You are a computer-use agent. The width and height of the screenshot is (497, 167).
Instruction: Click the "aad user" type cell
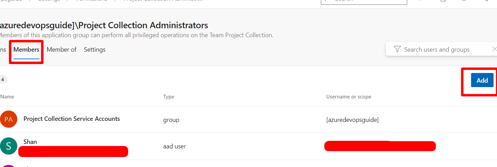click(x=174, y=146)
